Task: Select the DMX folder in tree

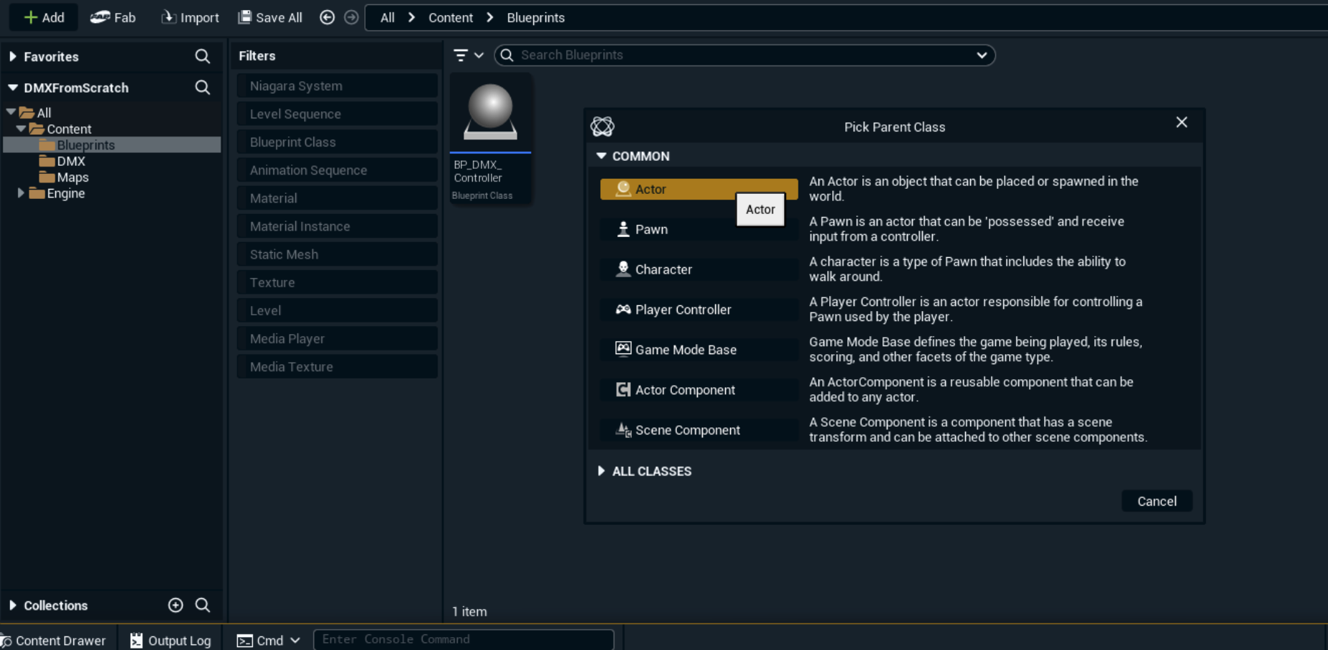Action: [70, 162]
